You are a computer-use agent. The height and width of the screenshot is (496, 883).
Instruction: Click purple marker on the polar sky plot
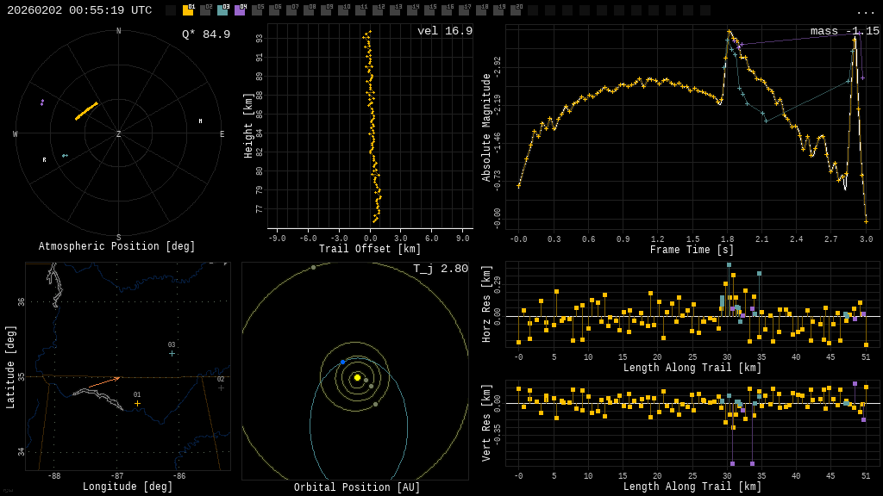tap(41, 102)
